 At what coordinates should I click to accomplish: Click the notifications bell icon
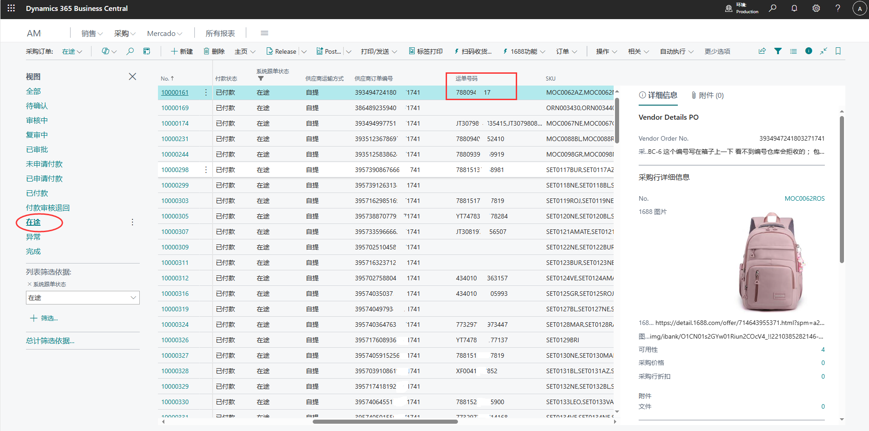(x=794, y=8)
